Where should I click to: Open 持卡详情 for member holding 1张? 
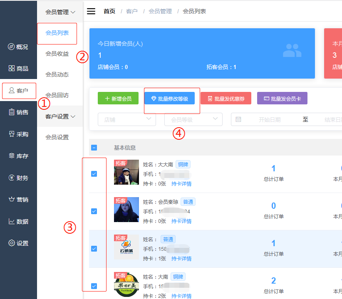click(x=181, y=259)
